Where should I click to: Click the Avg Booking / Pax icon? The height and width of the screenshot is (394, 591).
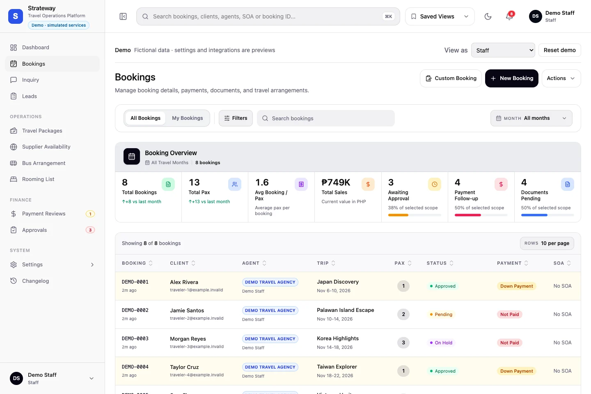pyautogui.click(x=301, y=184)
